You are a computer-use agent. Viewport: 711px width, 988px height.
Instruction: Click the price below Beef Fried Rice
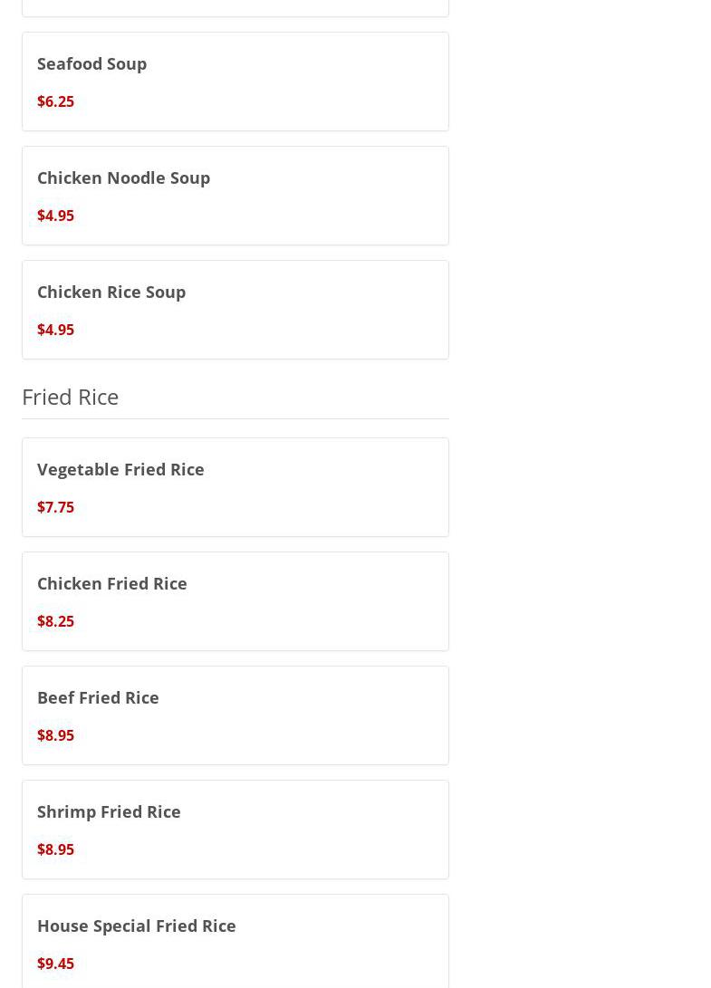tap(55, 735)
